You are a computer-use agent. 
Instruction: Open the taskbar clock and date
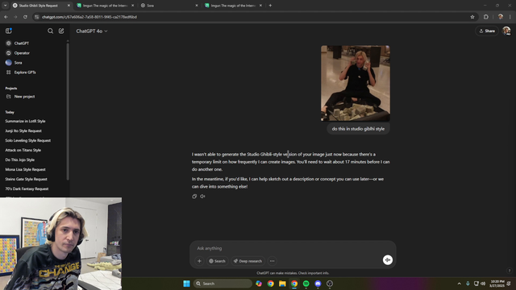click(497, 284)
